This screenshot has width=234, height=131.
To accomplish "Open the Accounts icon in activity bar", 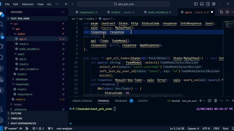I will click(1, 109).
